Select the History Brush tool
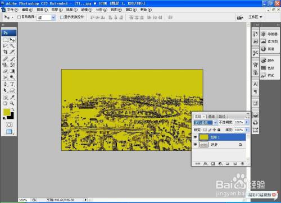Screen dimensions: 281x203 click(12, 65)
